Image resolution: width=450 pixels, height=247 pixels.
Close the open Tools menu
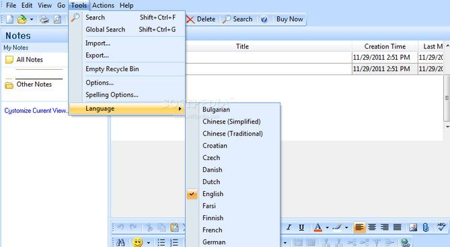(79, 5)
